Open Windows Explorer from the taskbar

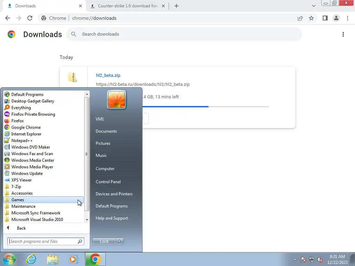click(x=52, y=259)
